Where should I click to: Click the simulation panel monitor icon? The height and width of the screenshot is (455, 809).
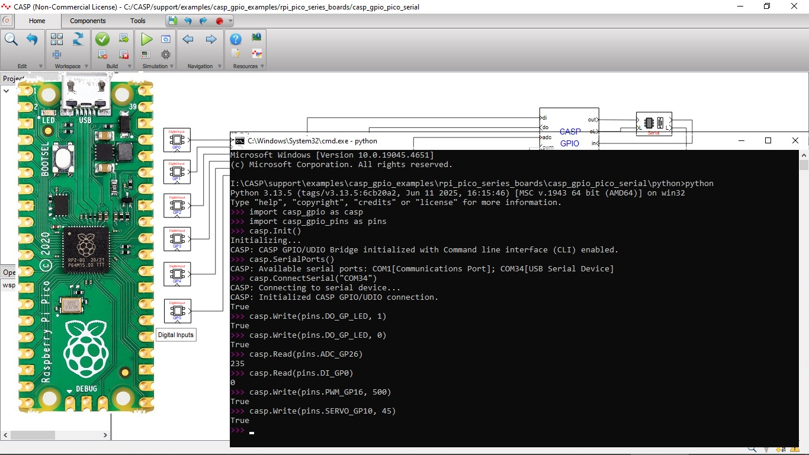coord(146,55)
